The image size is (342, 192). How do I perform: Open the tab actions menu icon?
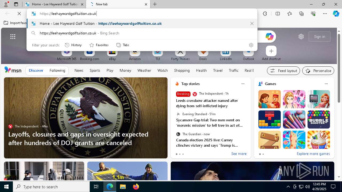16,4
